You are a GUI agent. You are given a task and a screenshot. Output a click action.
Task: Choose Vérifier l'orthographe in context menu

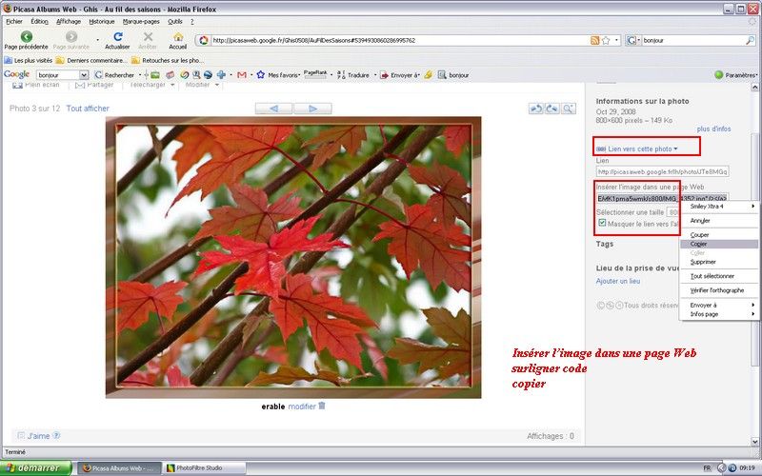pos(720,290)
